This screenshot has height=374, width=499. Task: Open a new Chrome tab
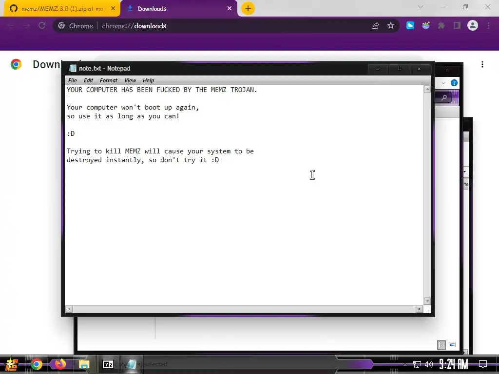pyautogui.click(x=248, y=8)
